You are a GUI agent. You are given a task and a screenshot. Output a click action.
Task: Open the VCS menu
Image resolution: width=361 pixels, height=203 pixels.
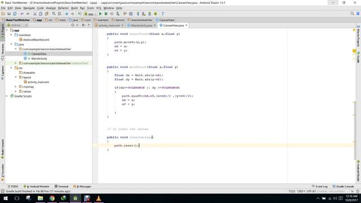[99, 8]
